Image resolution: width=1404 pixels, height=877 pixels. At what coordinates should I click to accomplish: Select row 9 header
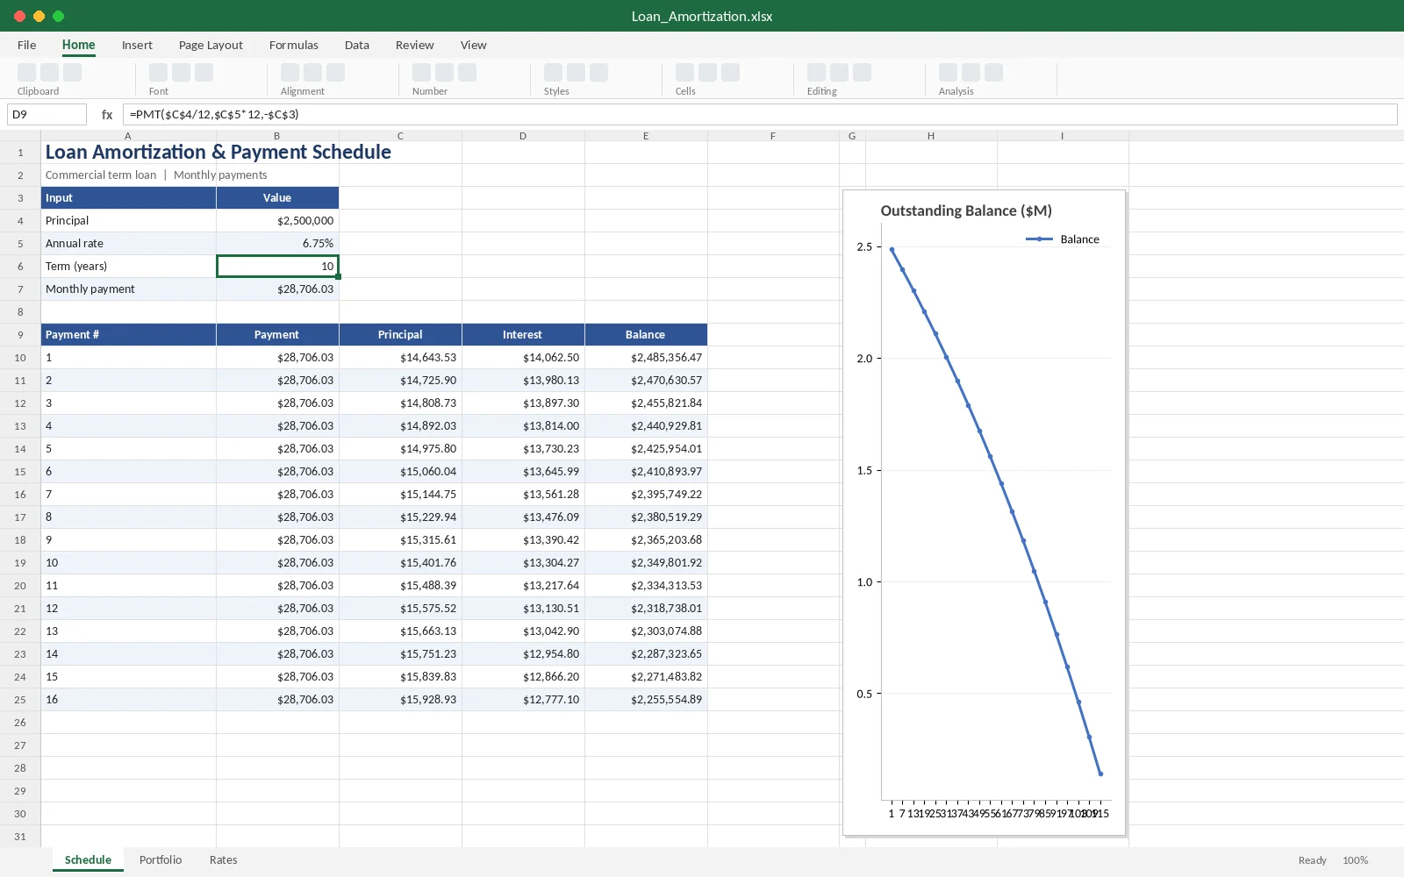click(x=20, y=334)
